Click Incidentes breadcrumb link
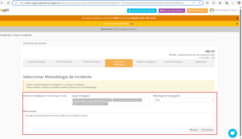The height and width of the screenshot is (139, 242). pyautogui.click(x=6, y=35)
